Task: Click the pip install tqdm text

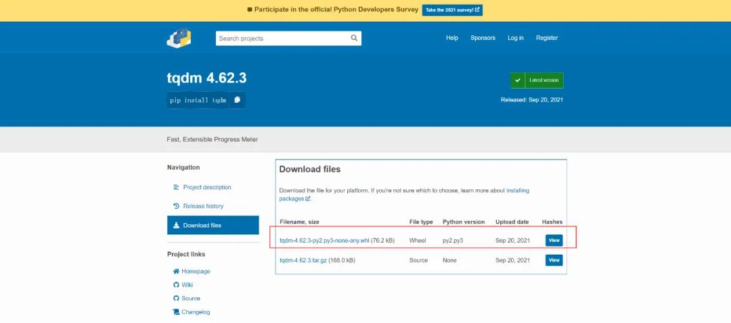Action: coord(198,100)
